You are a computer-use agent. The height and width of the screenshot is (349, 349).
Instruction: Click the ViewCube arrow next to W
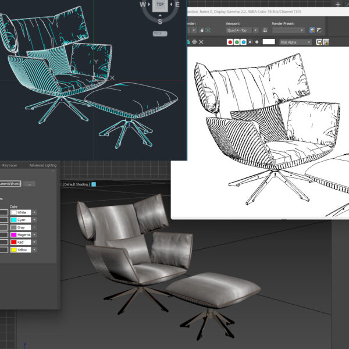coord(149,4)
